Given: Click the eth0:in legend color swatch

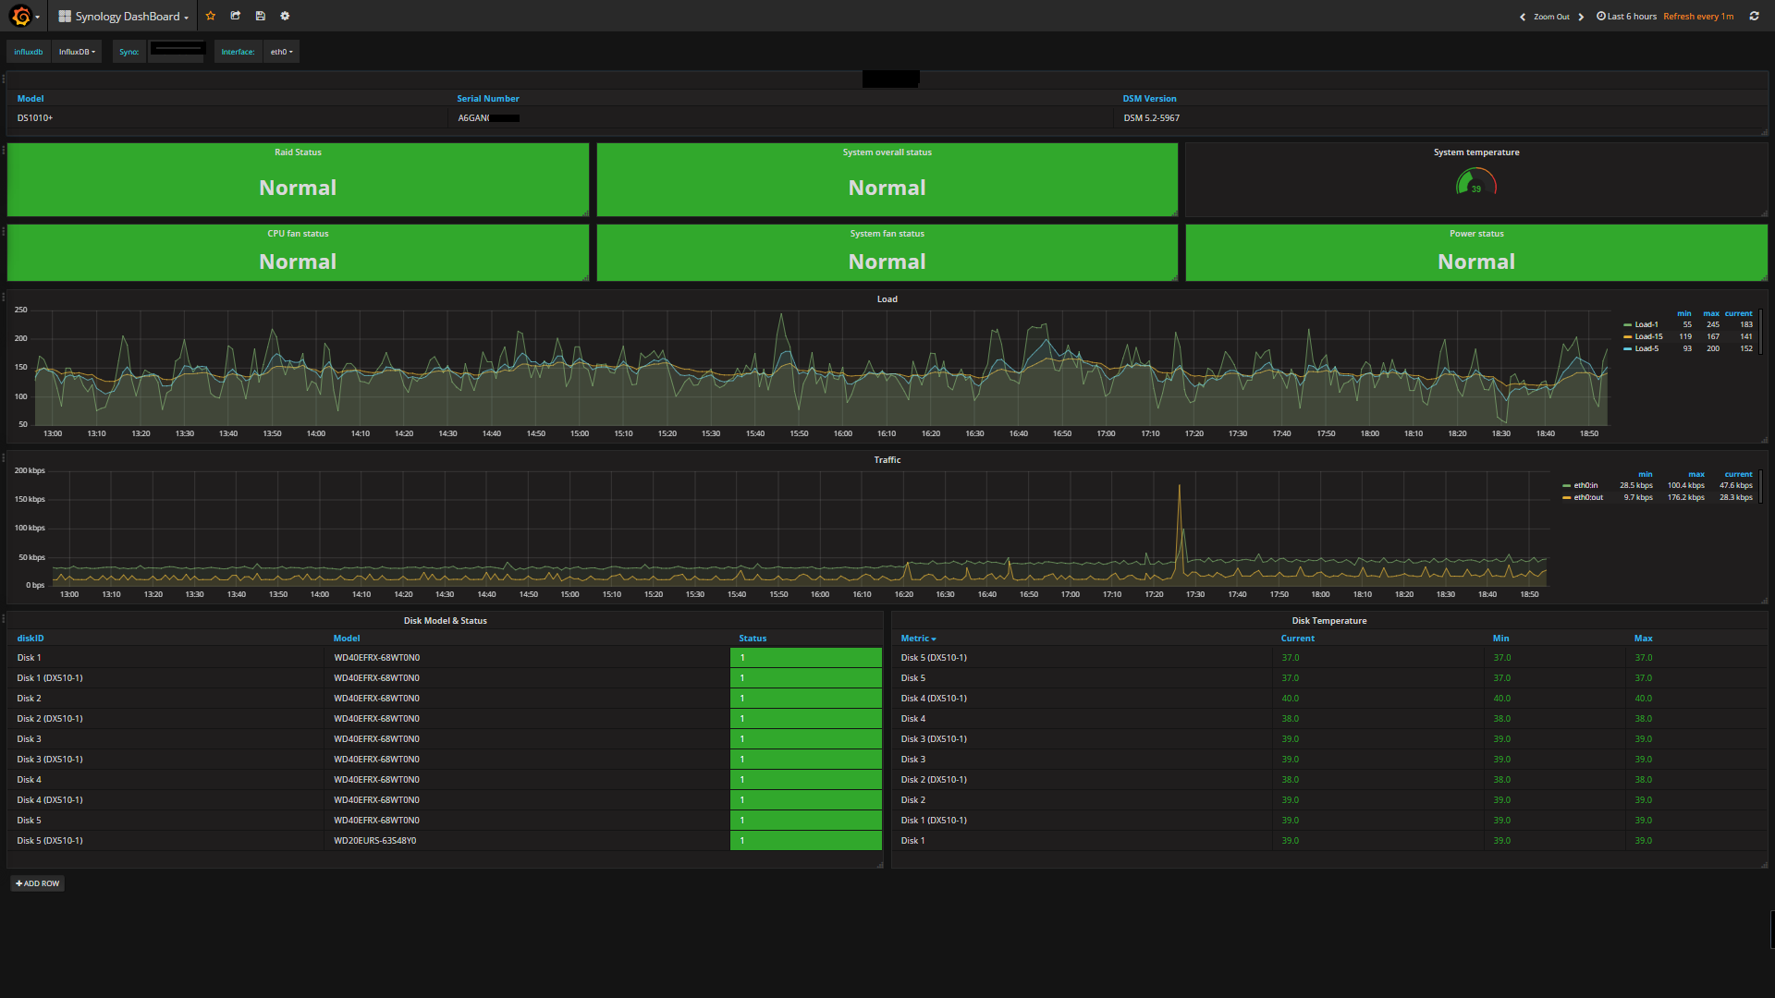Looking at the screenshot, I should 1566,485.
